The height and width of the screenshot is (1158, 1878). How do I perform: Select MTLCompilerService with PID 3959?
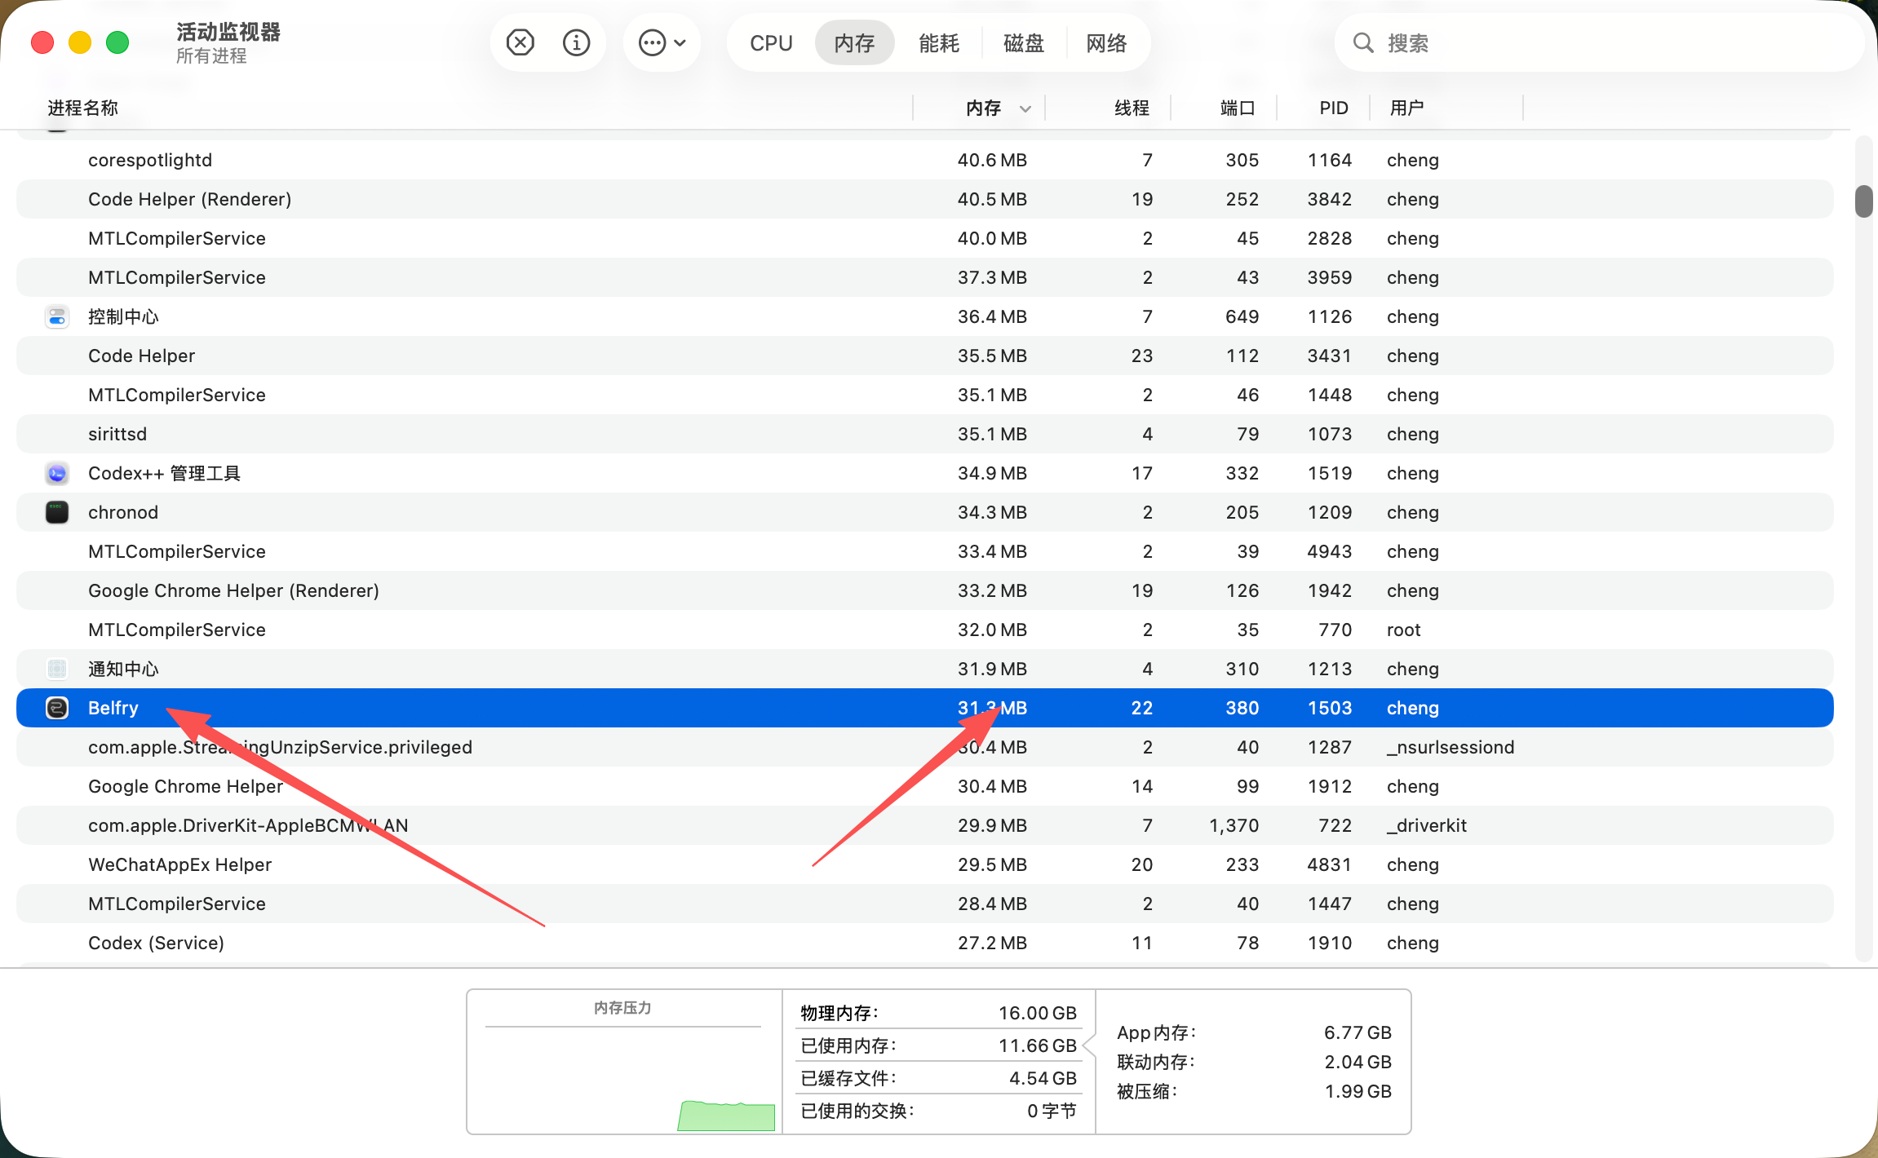click(x=925, y=277)
